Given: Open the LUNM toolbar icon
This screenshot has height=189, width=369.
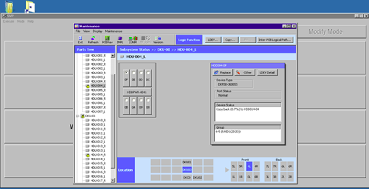Looking at the screenshot, I should (x=133, y=40).
